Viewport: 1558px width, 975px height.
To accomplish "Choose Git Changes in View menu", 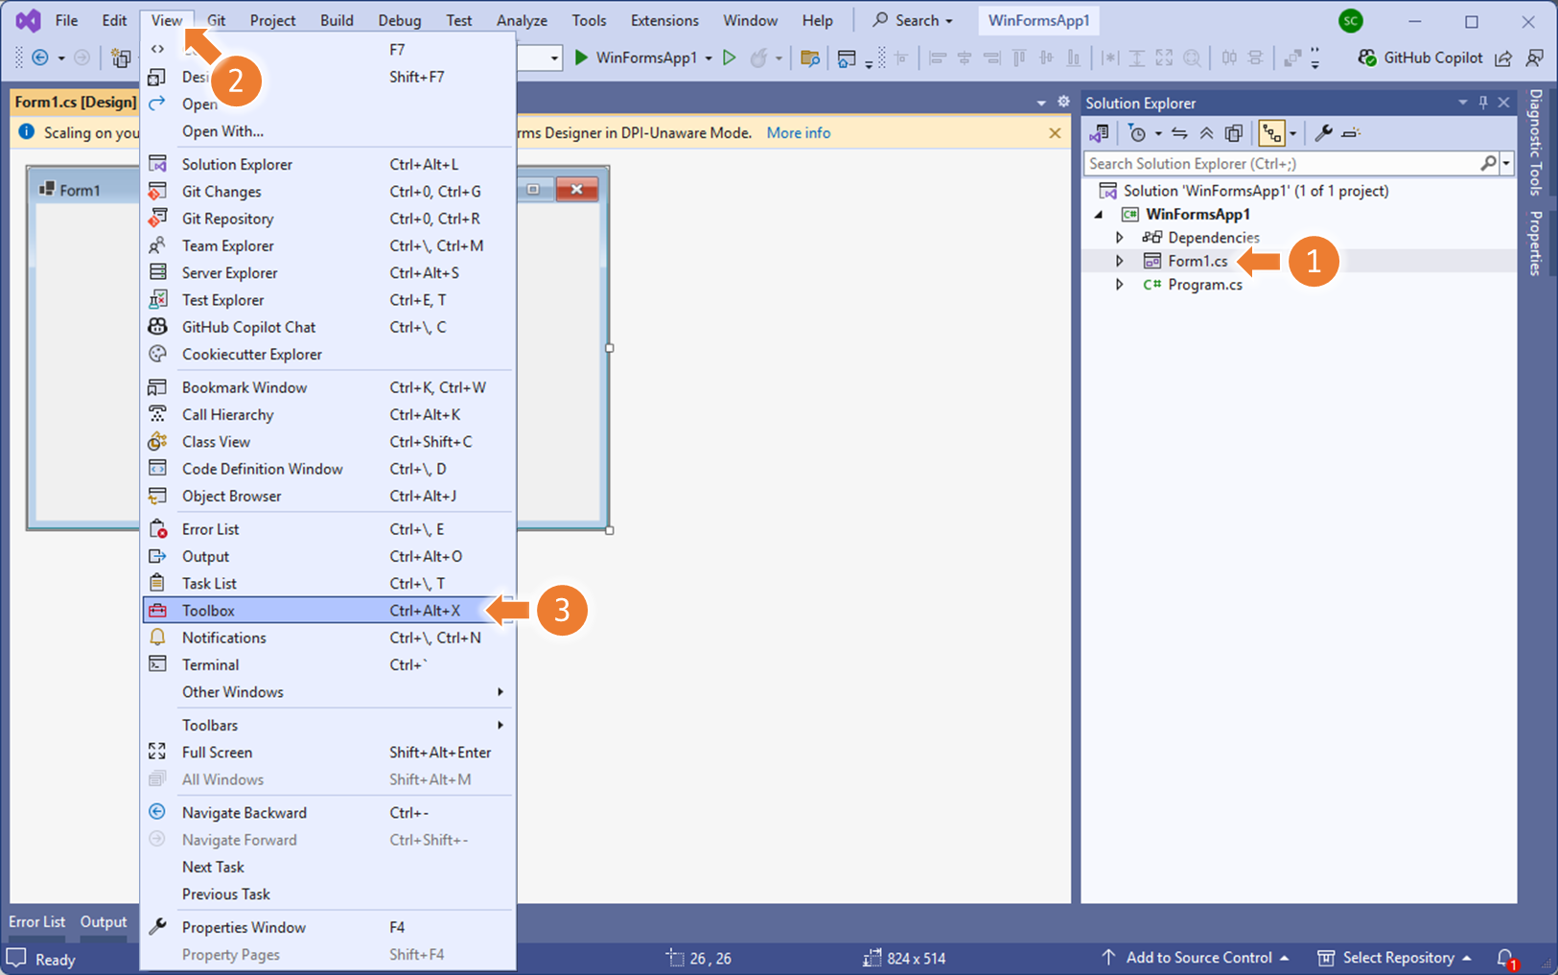I will coord(328,192).
